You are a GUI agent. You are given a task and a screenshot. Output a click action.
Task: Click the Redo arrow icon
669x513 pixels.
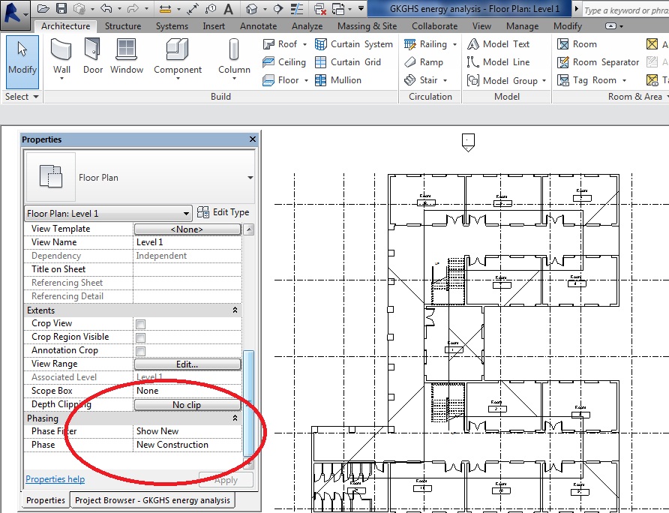133,8
